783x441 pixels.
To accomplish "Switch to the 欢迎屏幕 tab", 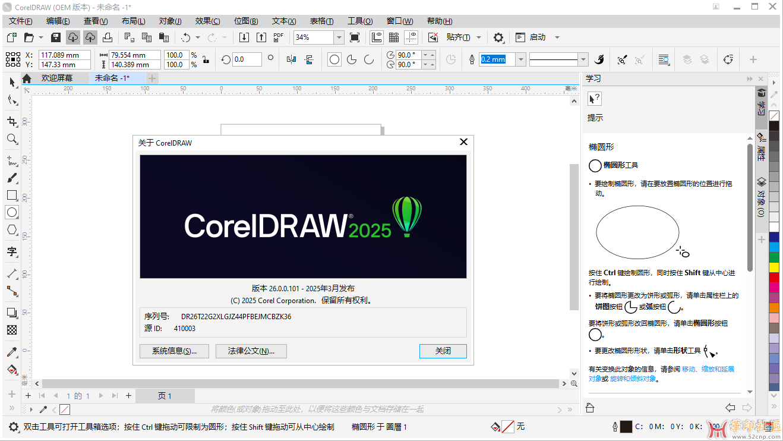I will coord(57,78).
